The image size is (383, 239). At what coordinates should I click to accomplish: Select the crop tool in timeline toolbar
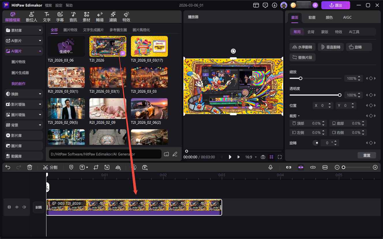[96, 167]
